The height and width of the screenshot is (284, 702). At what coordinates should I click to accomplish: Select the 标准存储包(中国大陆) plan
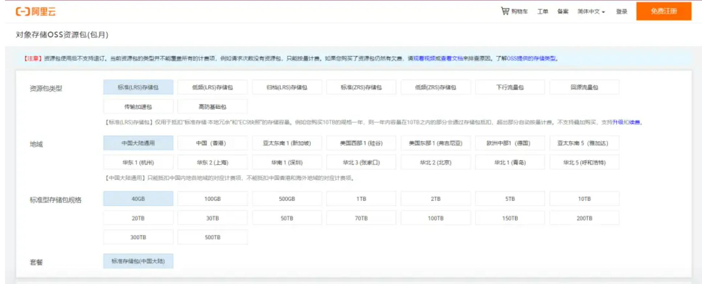pos(138,261)
